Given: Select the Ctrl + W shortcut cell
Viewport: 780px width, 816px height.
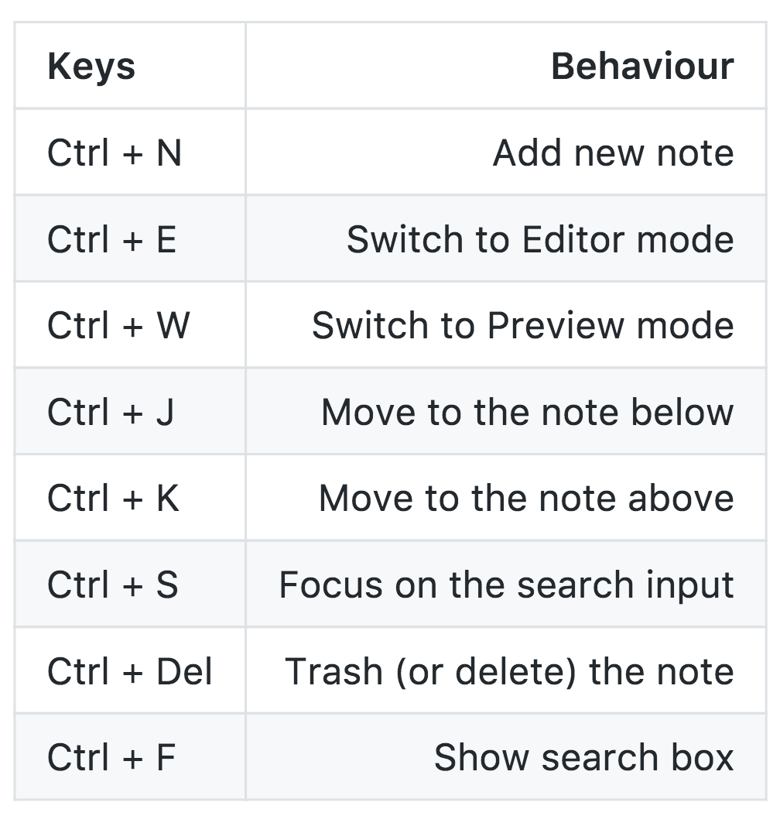Looking at the screenshot, I should pyautogui.click(x=118, y=325).
